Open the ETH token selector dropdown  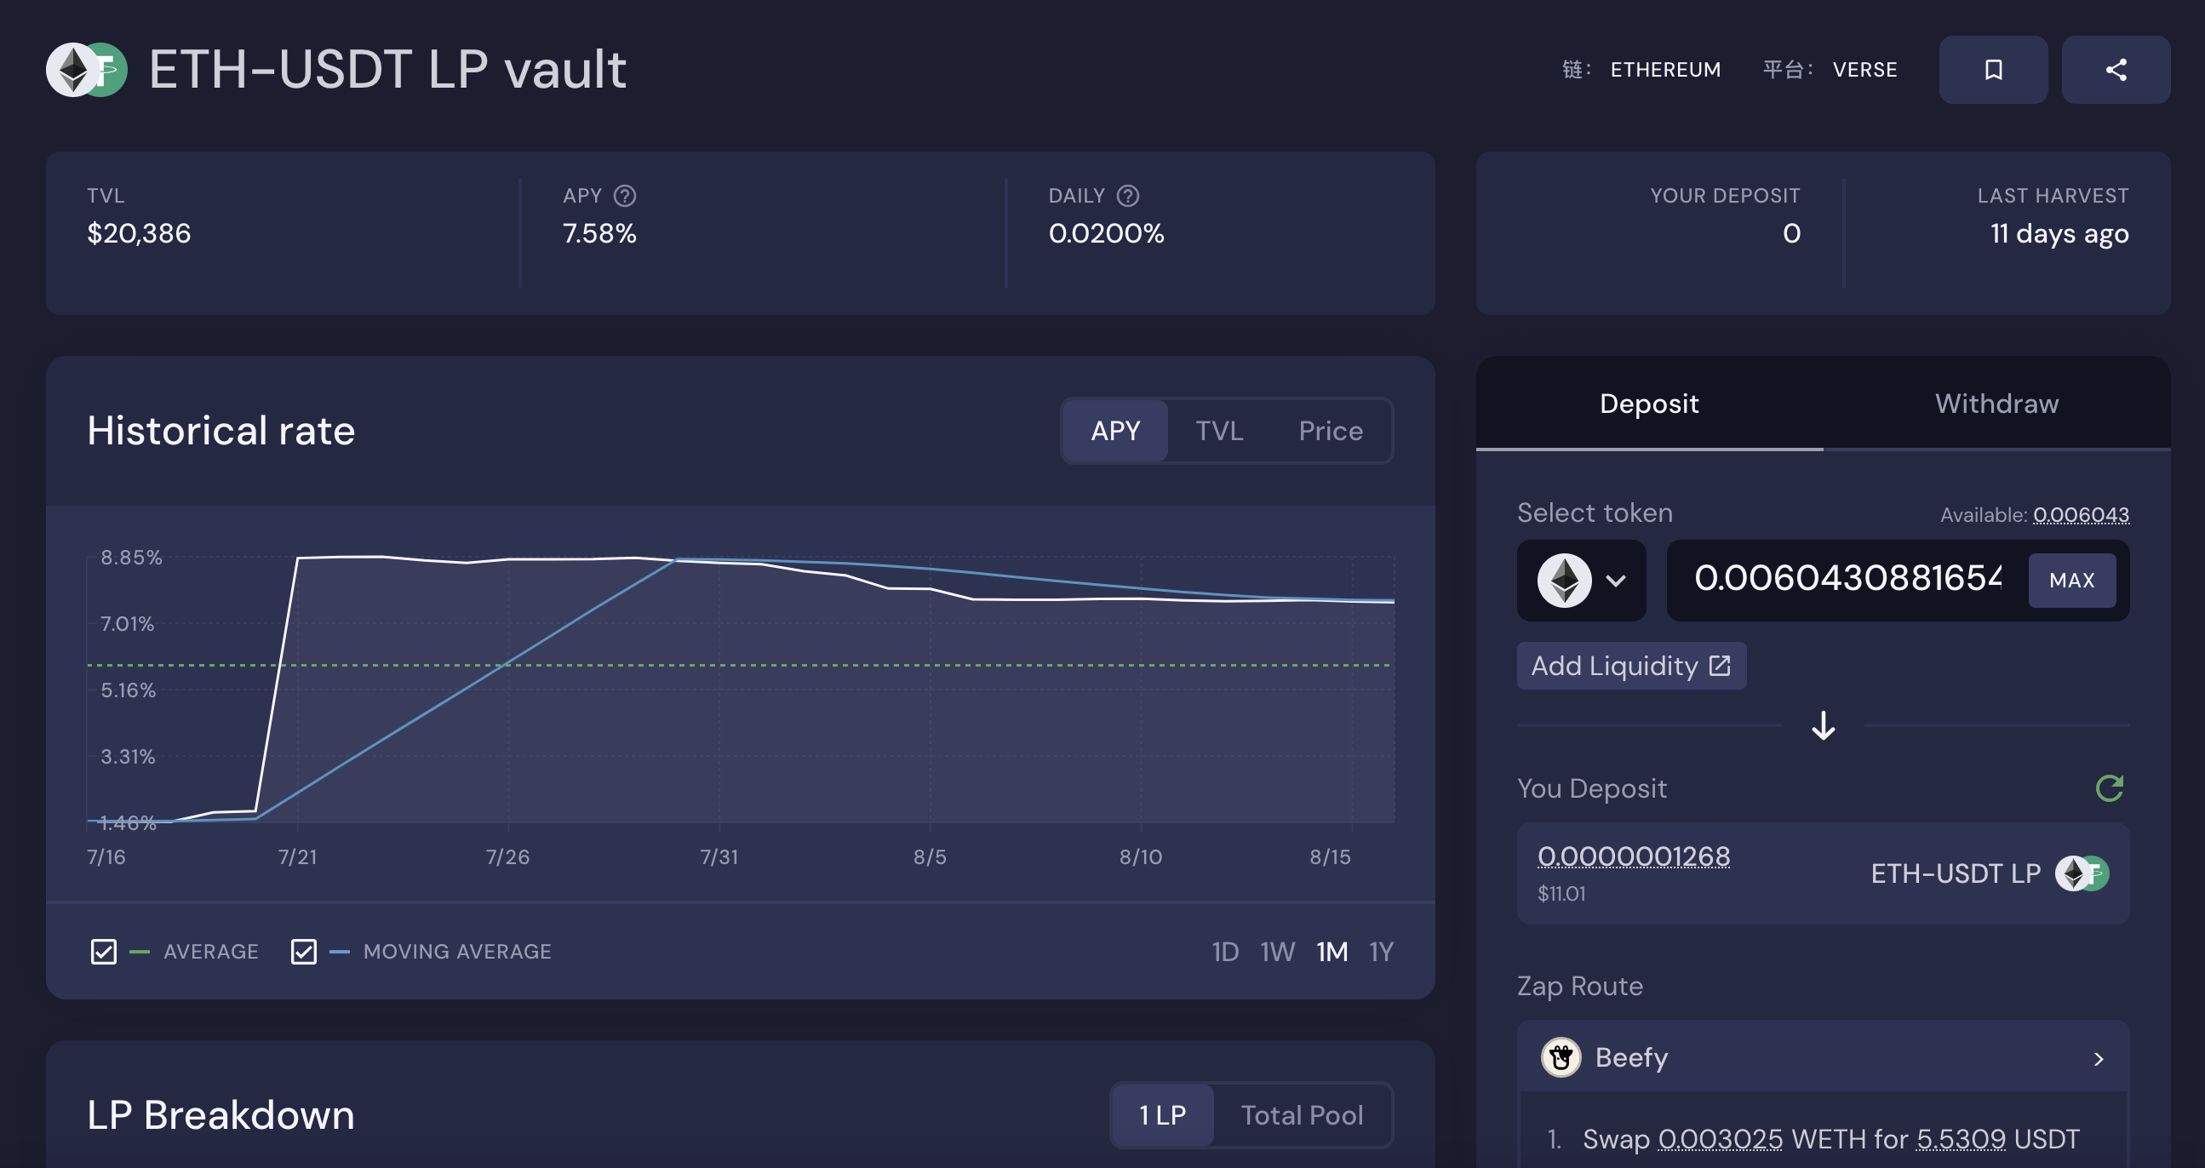[1581, 580]
